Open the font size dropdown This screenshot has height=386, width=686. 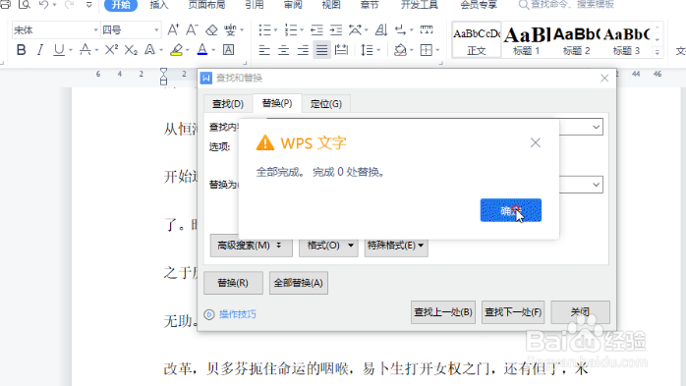click(x=156, y=30)
